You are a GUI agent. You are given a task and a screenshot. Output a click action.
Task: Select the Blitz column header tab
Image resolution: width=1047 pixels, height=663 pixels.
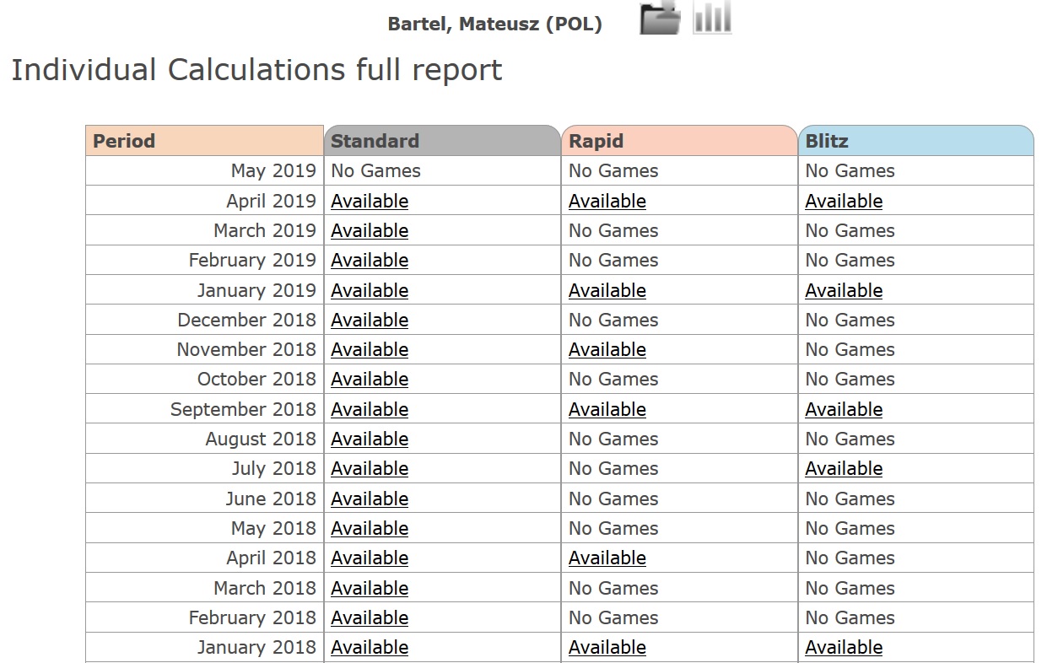916,141
